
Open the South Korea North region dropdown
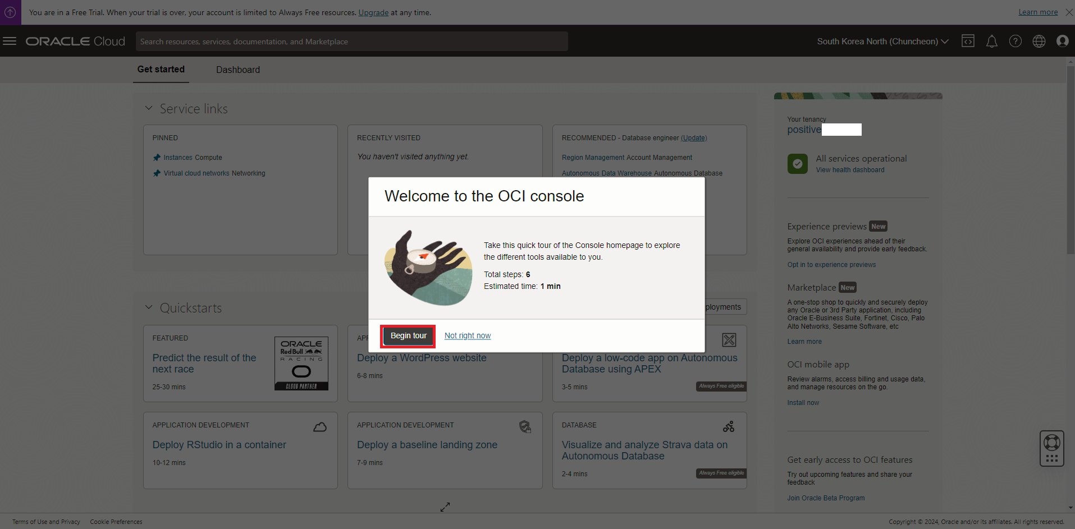pos(882,42)
